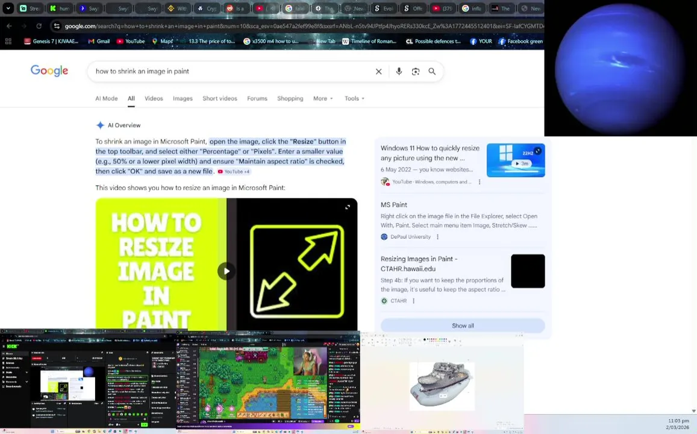697x434 pixels.
Task: Go back to the previous page
Action: point(9,27)
